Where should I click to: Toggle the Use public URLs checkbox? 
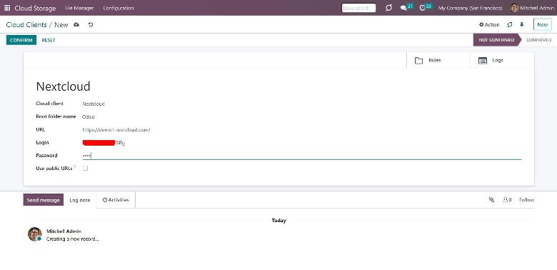pos(85,168)
